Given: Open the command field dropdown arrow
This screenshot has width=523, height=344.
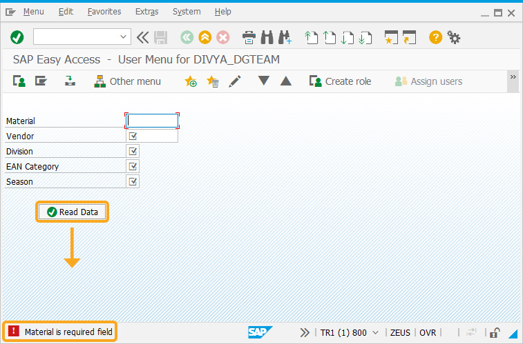Looking at the screenshot, I should [123, 37].
